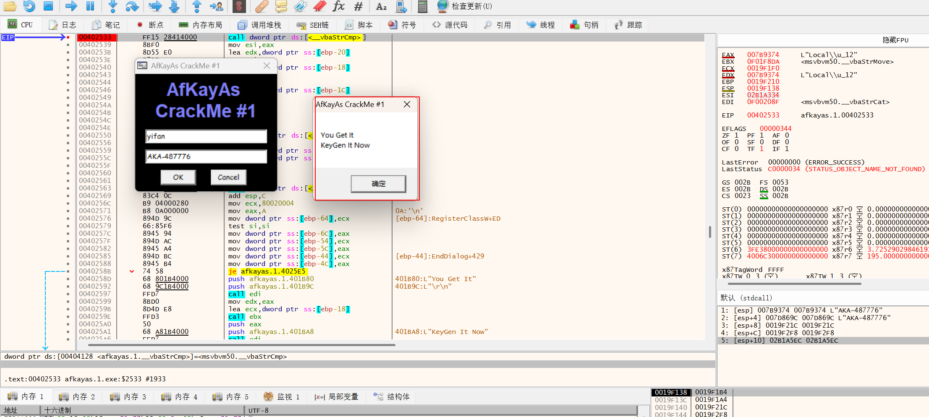Open the 符号 symbols tab

point(402,25)
